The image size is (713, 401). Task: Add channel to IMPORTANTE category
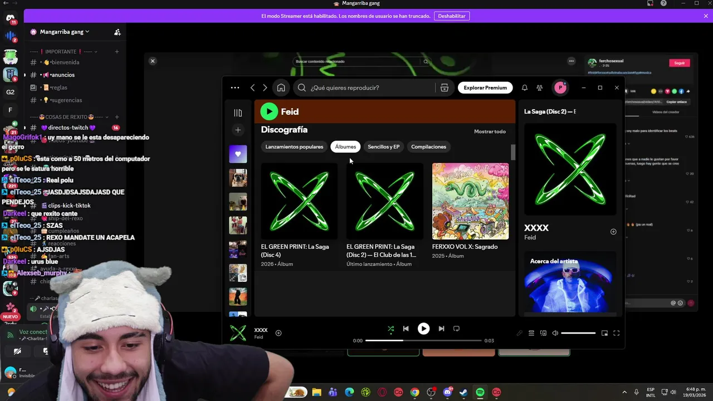(117, 52)
